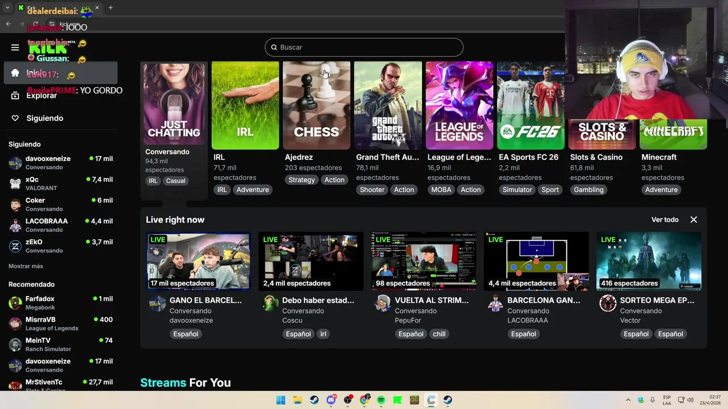This screenshot has height=409, width=728.
Task: Open live stream with 98 espectadores
Action: point(424,261)
